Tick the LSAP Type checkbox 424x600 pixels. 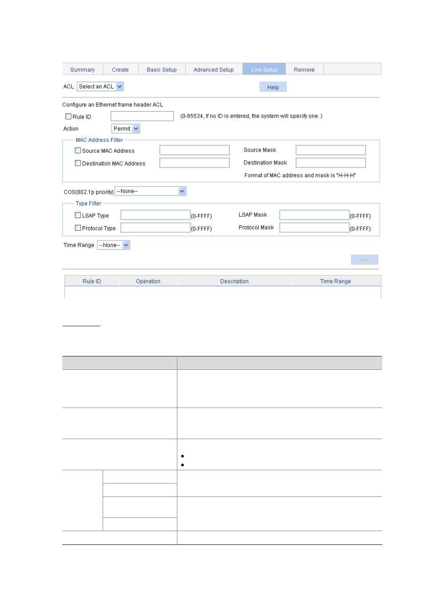[x=78, y=215]
